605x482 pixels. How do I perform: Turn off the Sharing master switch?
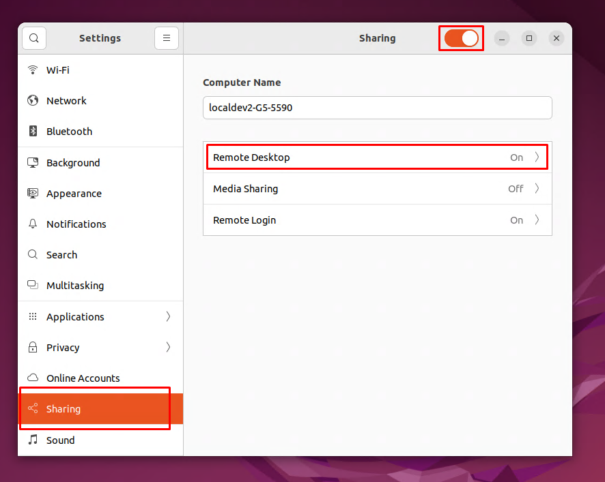tap(461, 38)
